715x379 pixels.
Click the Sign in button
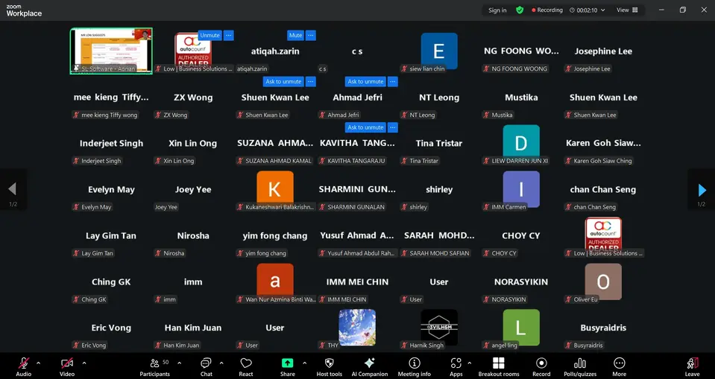[x=497, y=10]
